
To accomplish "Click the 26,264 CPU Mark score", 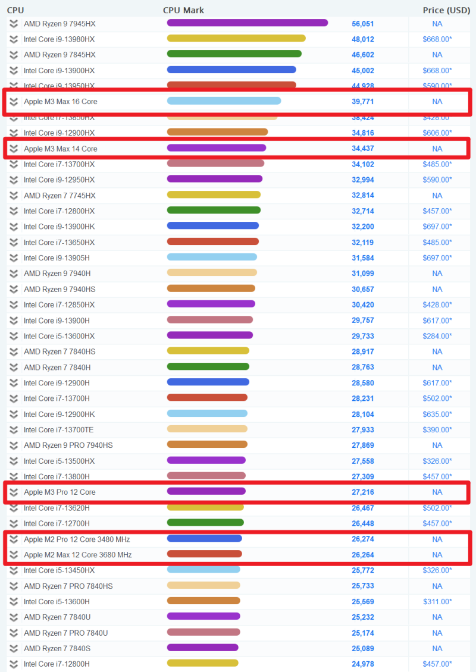I will click(363, 555).
